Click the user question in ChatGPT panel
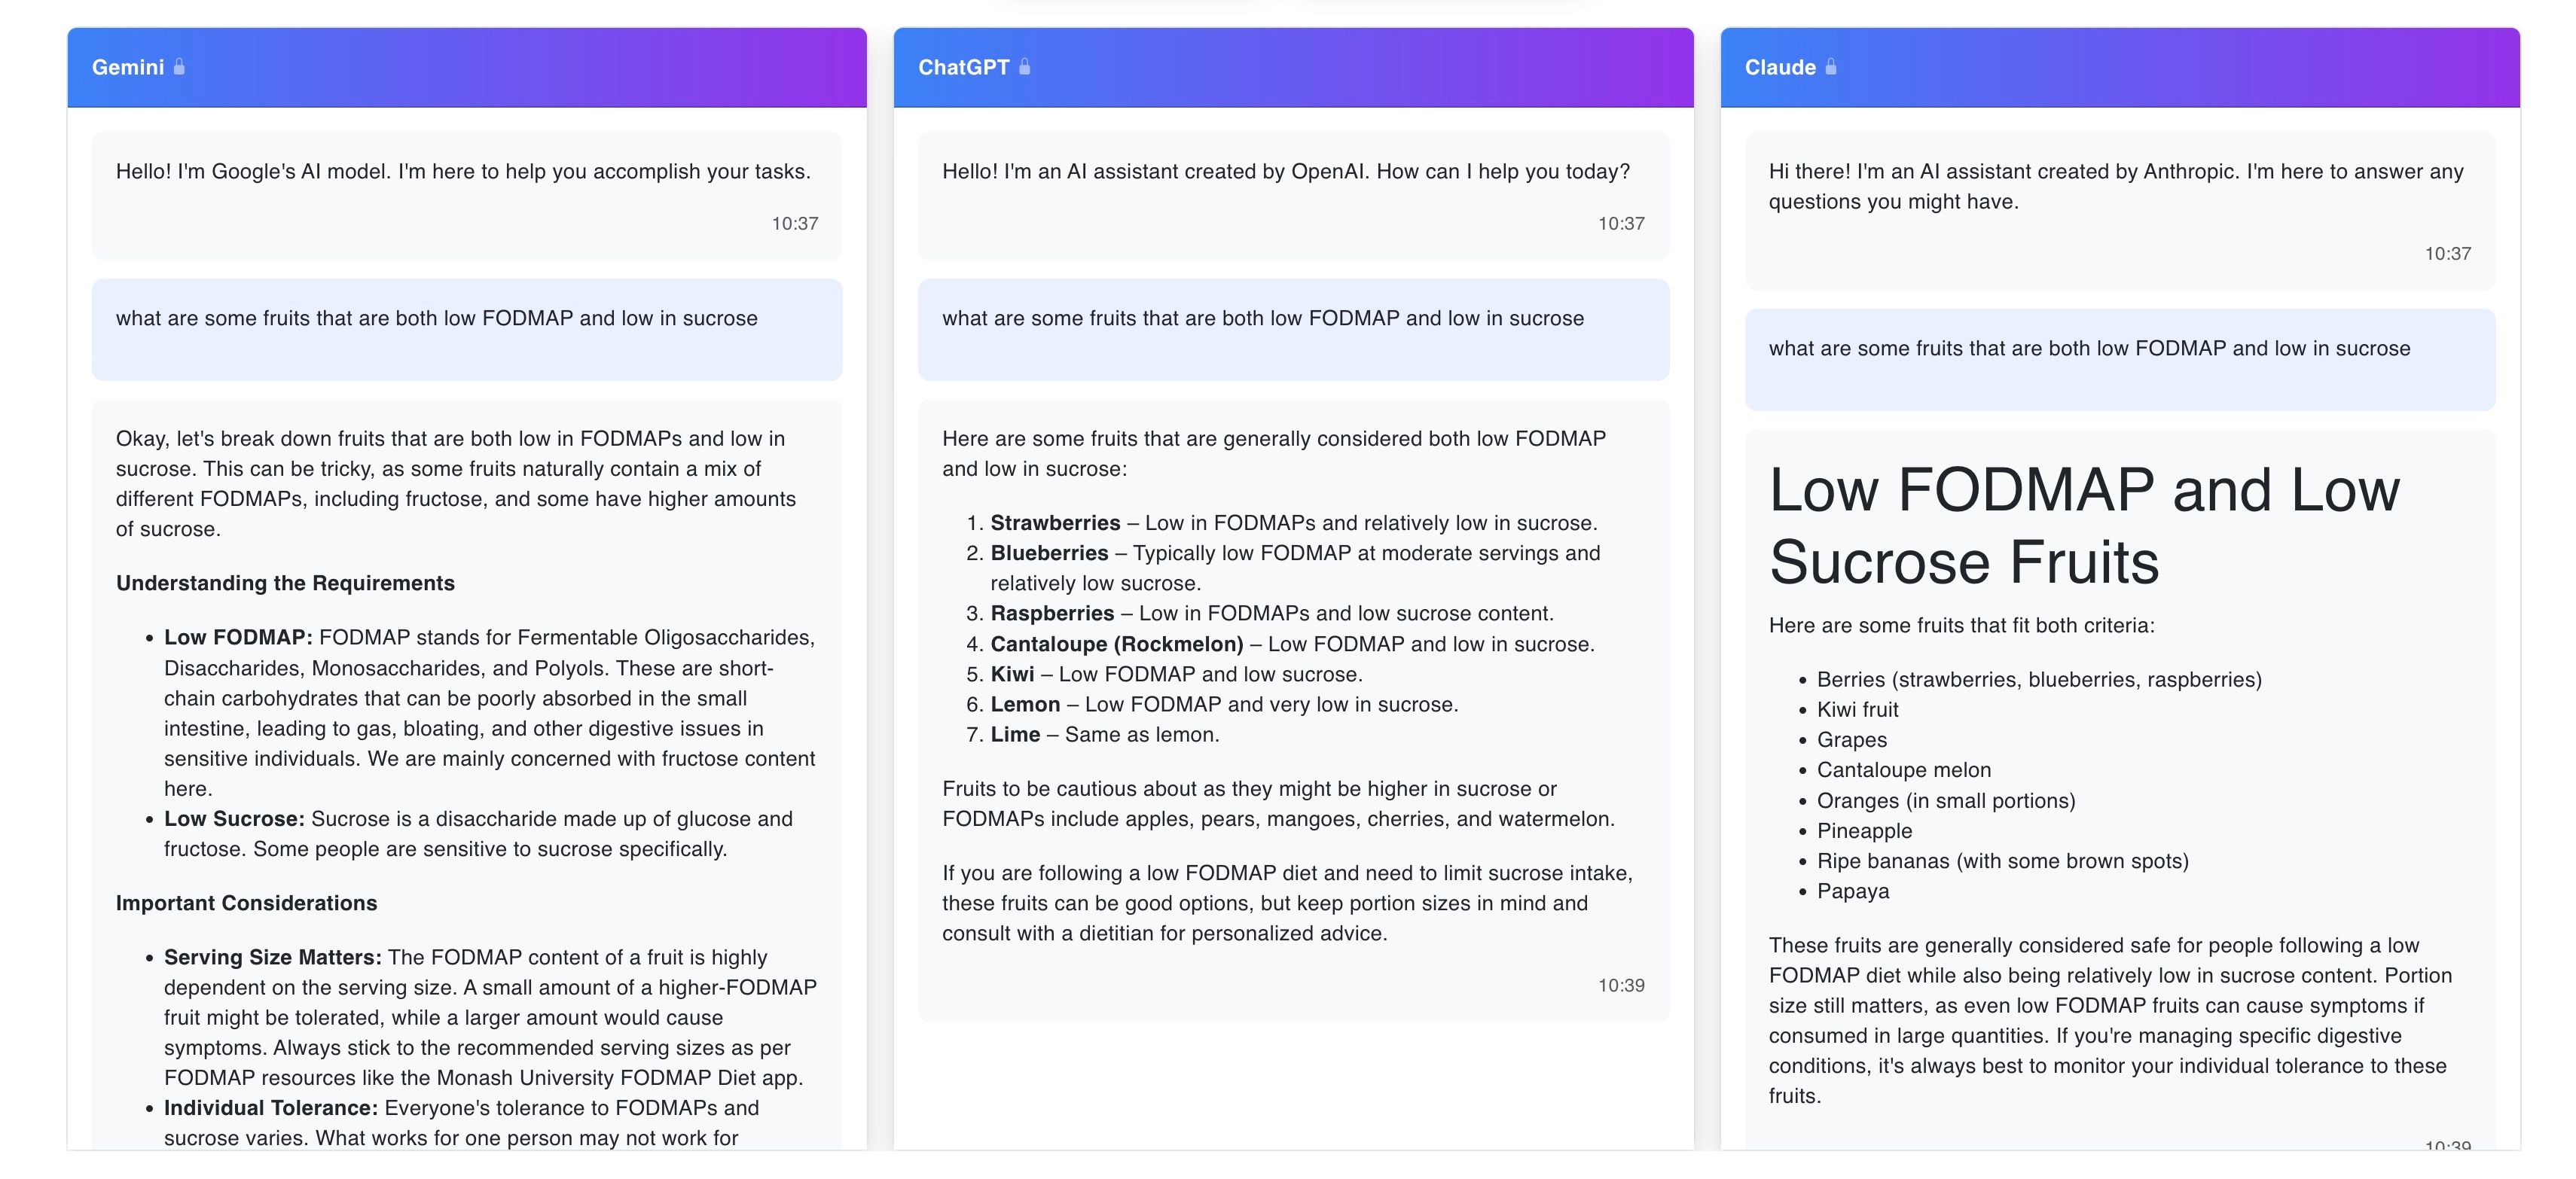The width and height of the screenshot is (2576, 1179). click(x=1263, y=318)
